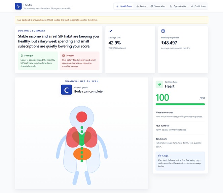Open the Health Scan tab
This screenshot has width=223, height=193.
tap(124, 6)
